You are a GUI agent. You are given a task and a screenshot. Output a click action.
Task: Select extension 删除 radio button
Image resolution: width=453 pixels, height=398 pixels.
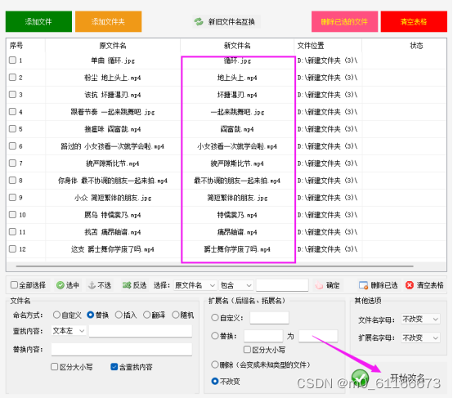tap(215, 364)
